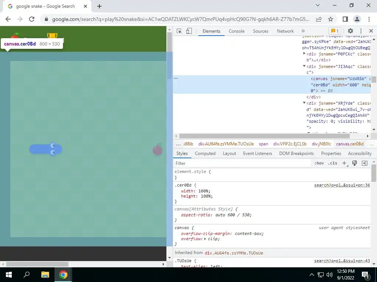Open the Properties pane tab

(331, 153)
